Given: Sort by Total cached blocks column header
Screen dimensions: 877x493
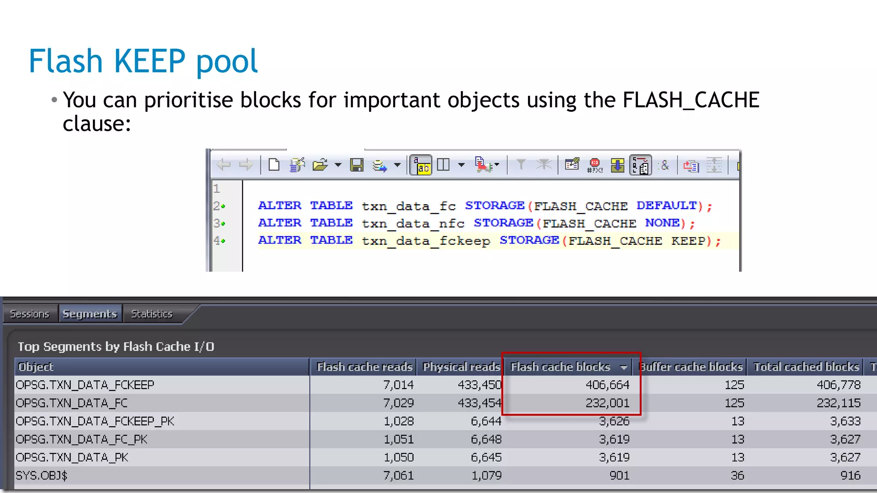Looking at the screenshot, I should coord(805,367).
